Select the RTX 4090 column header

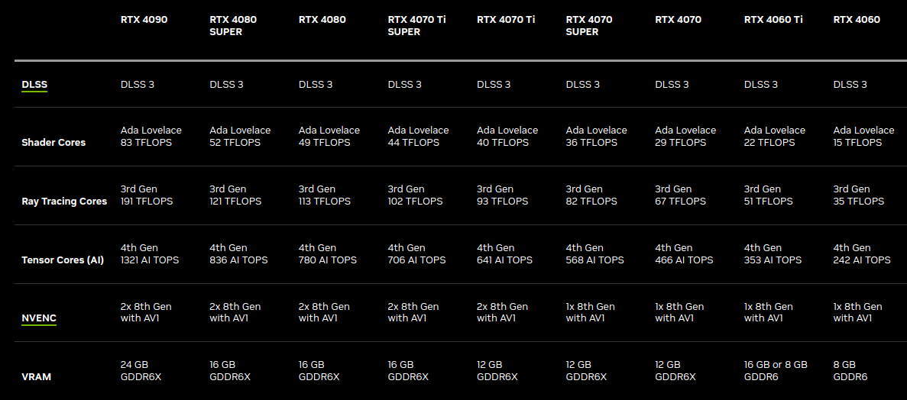point(144,20)
